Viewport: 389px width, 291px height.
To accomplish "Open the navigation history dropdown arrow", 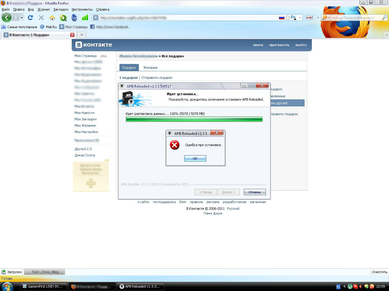I will click(x=22, y=18).
